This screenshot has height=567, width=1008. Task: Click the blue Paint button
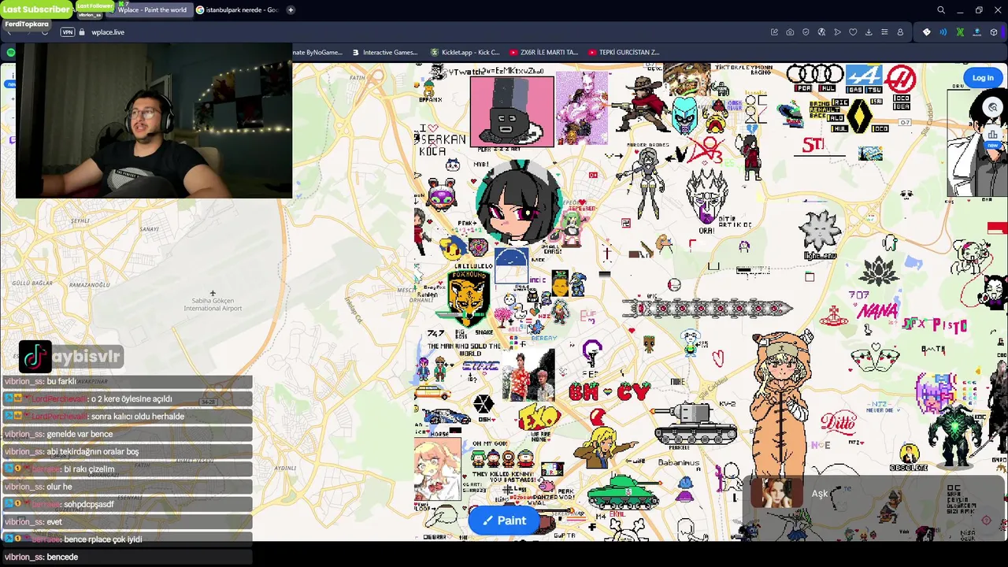tap(505, 521)
